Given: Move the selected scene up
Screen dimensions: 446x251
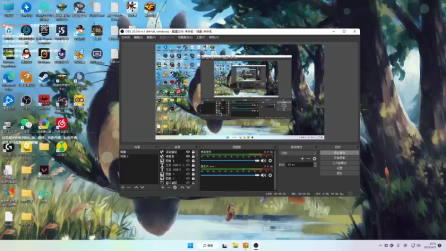Looking at the screenshot, I should (136, 187).
